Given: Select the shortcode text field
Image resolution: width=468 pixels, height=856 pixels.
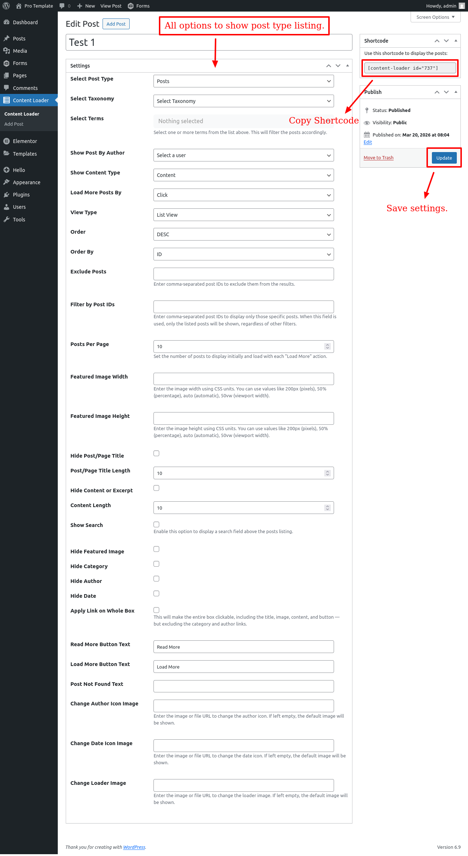Looking at the screenshot, I should (x=410, y=68).
